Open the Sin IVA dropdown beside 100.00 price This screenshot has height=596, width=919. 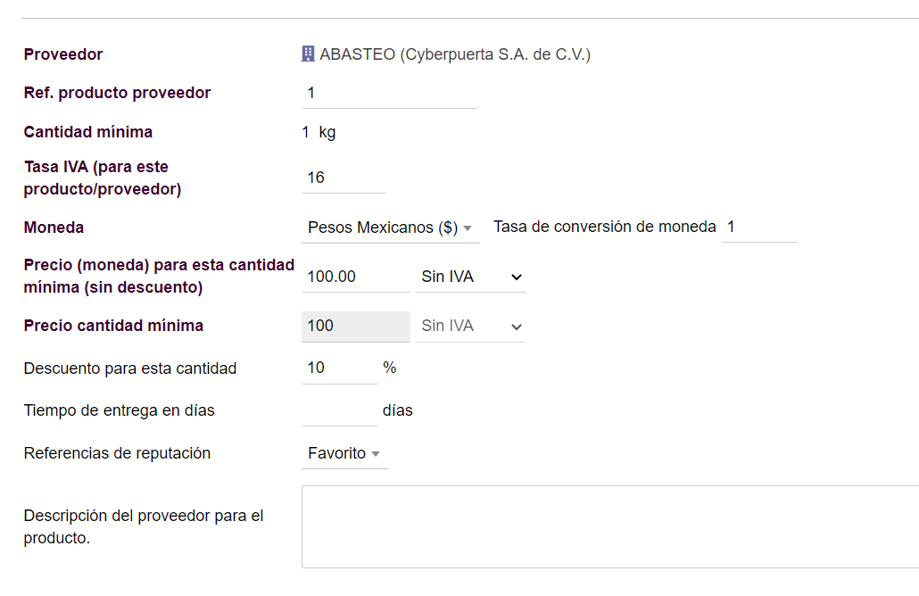point(470,277)
